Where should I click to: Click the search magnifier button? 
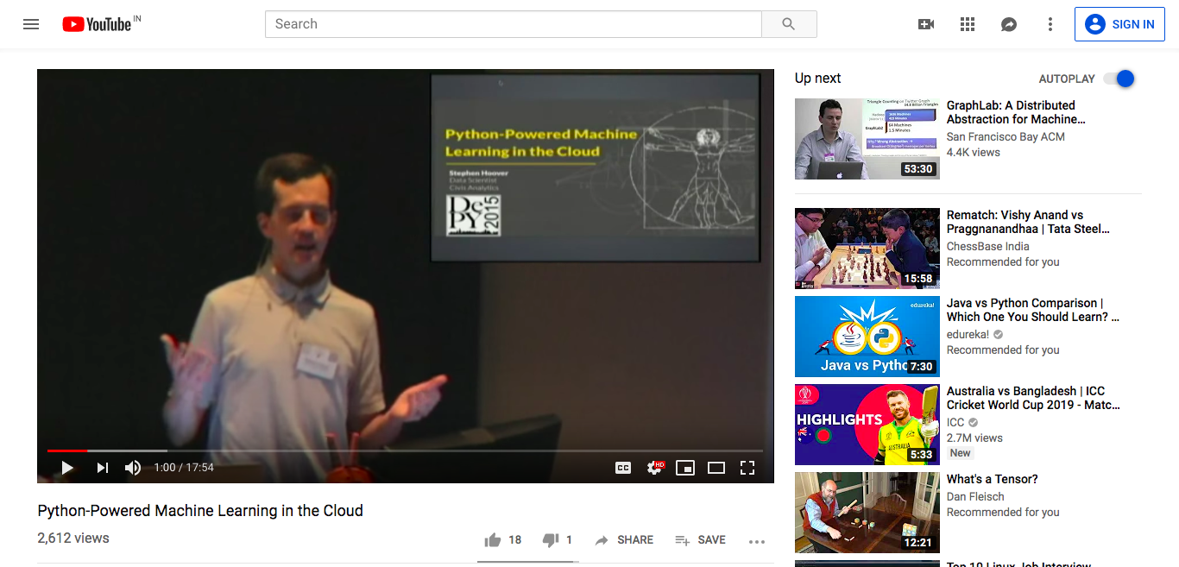coord(789,24)
